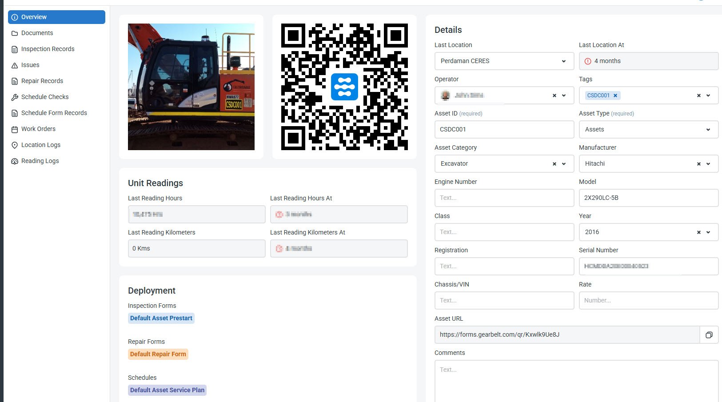Viewport: 722px width, 402px height.
Task: Click the 'Deployment' heading
Action: click(152, 291)
